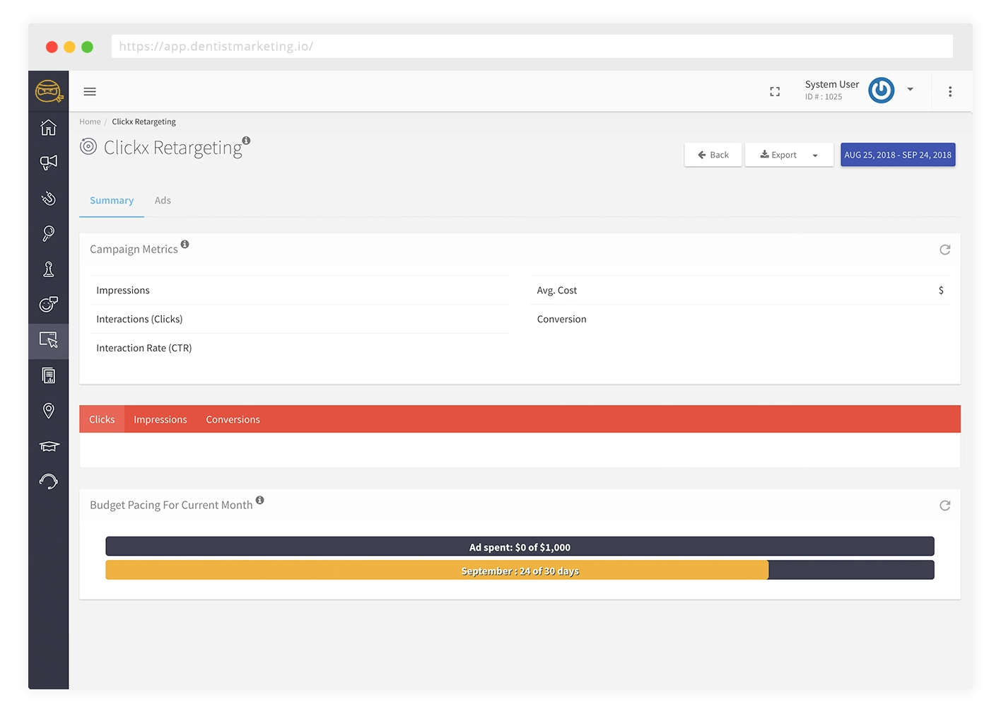Click the Interactions (Clicks) metric row

coord(300,319)
